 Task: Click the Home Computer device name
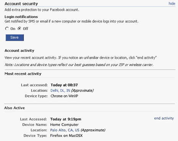64,125
